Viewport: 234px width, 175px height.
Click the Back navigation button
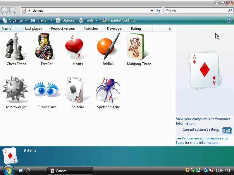(4, 10)
